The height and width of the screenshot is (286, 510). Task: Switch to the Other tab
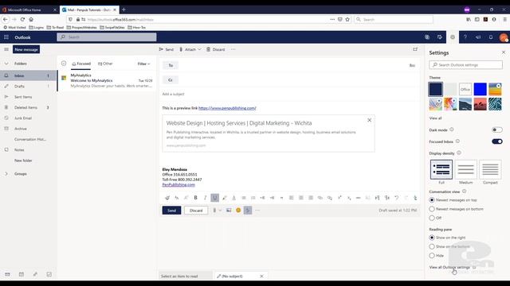click(105, 64)
